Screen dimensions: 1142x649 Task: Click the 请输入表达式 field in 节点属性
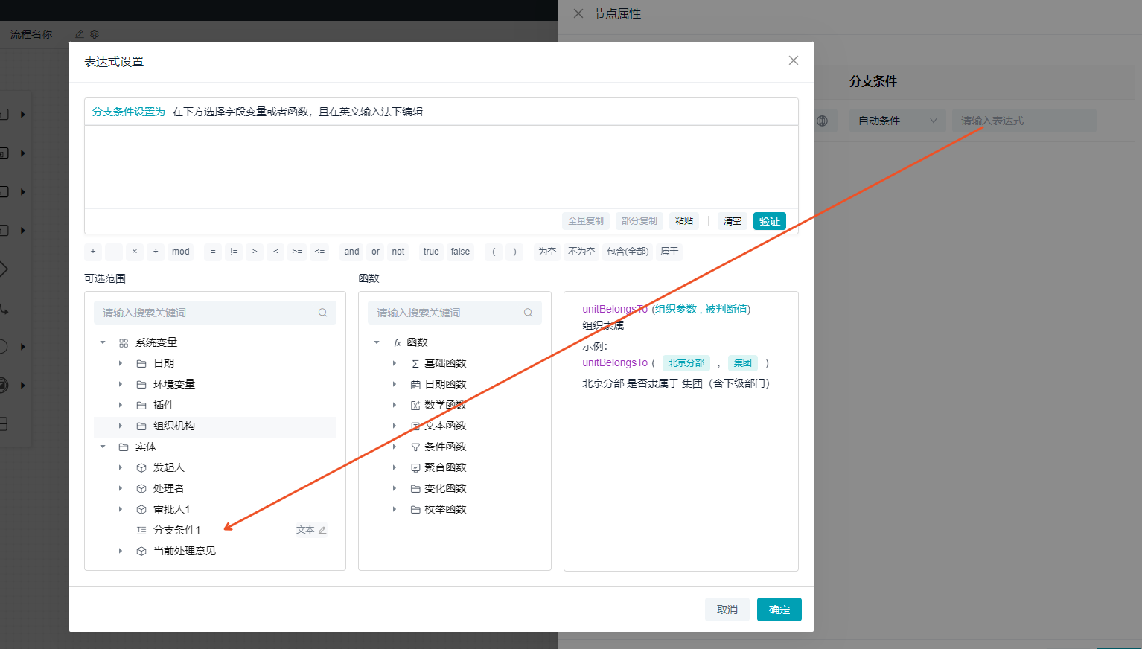click(1024, 121)
